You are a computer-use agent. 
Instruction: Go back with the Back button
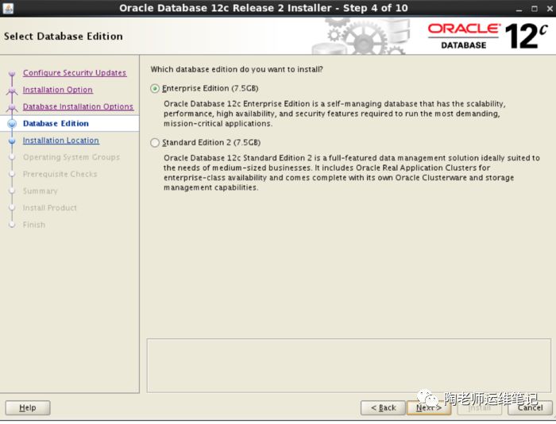[x=383, y=407]
